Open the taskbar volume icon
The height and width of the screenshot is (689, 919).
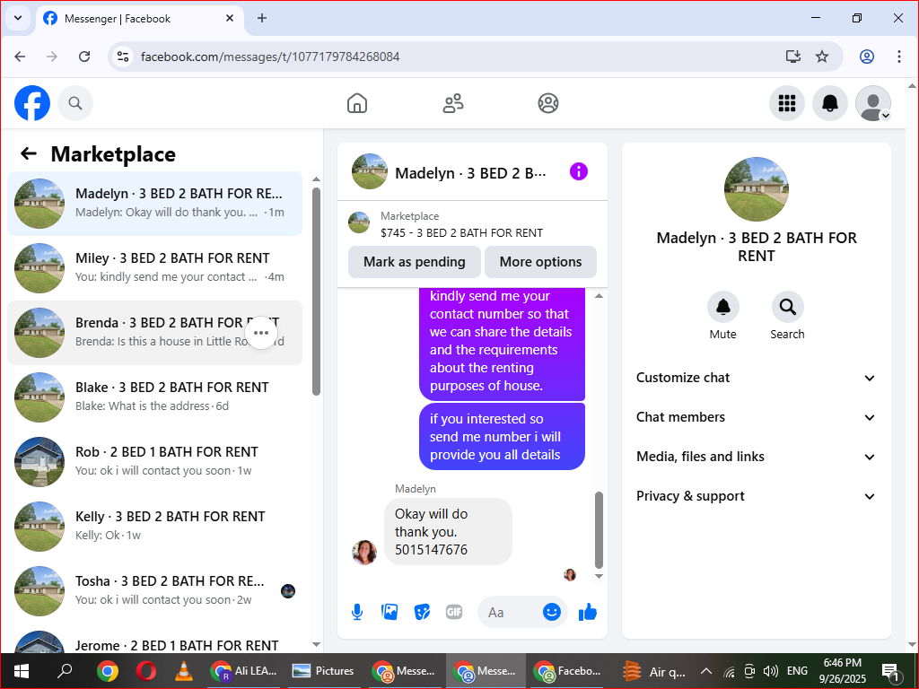pos(771,671)
